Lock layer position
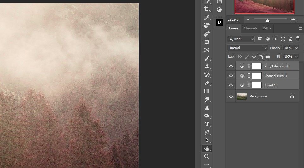 pos(254,56)
